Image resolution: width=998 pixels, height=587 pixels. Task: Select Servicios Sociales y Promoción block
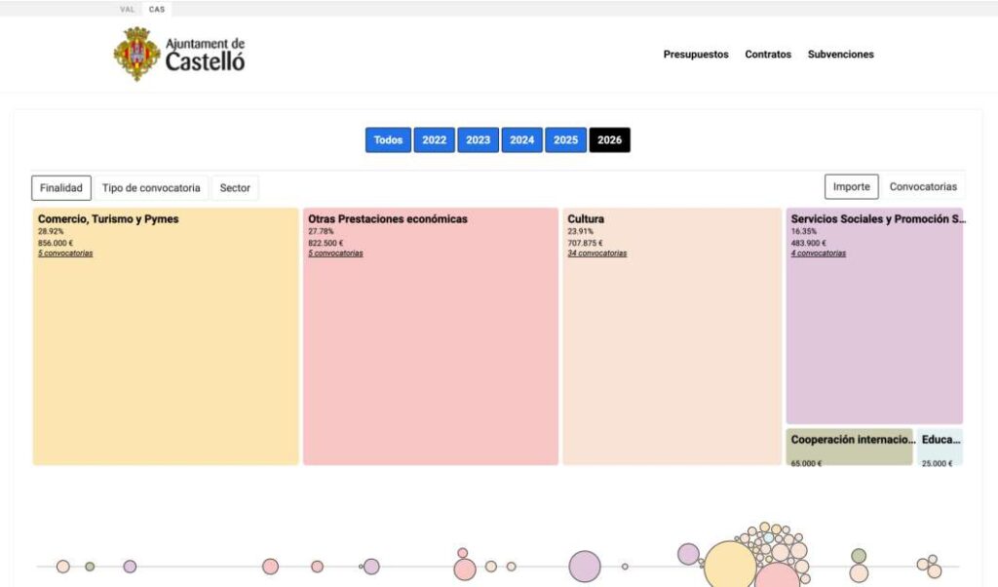point(874,316)
